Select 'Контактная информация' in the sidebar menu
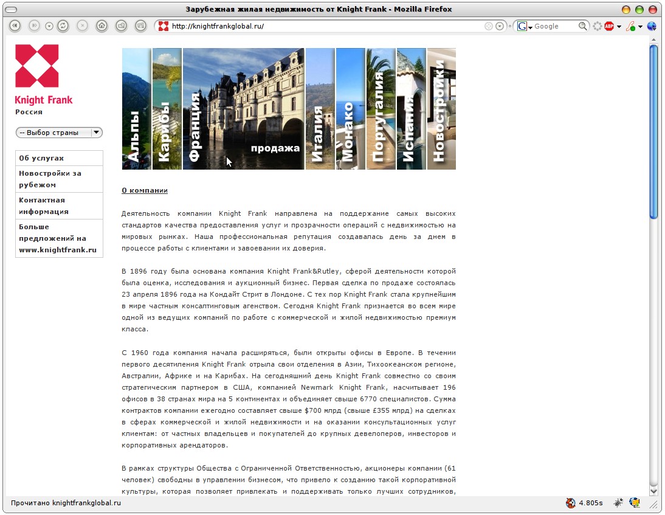This screenshot has width=665, height=515. pyautogui.click(x=43, y=206)
